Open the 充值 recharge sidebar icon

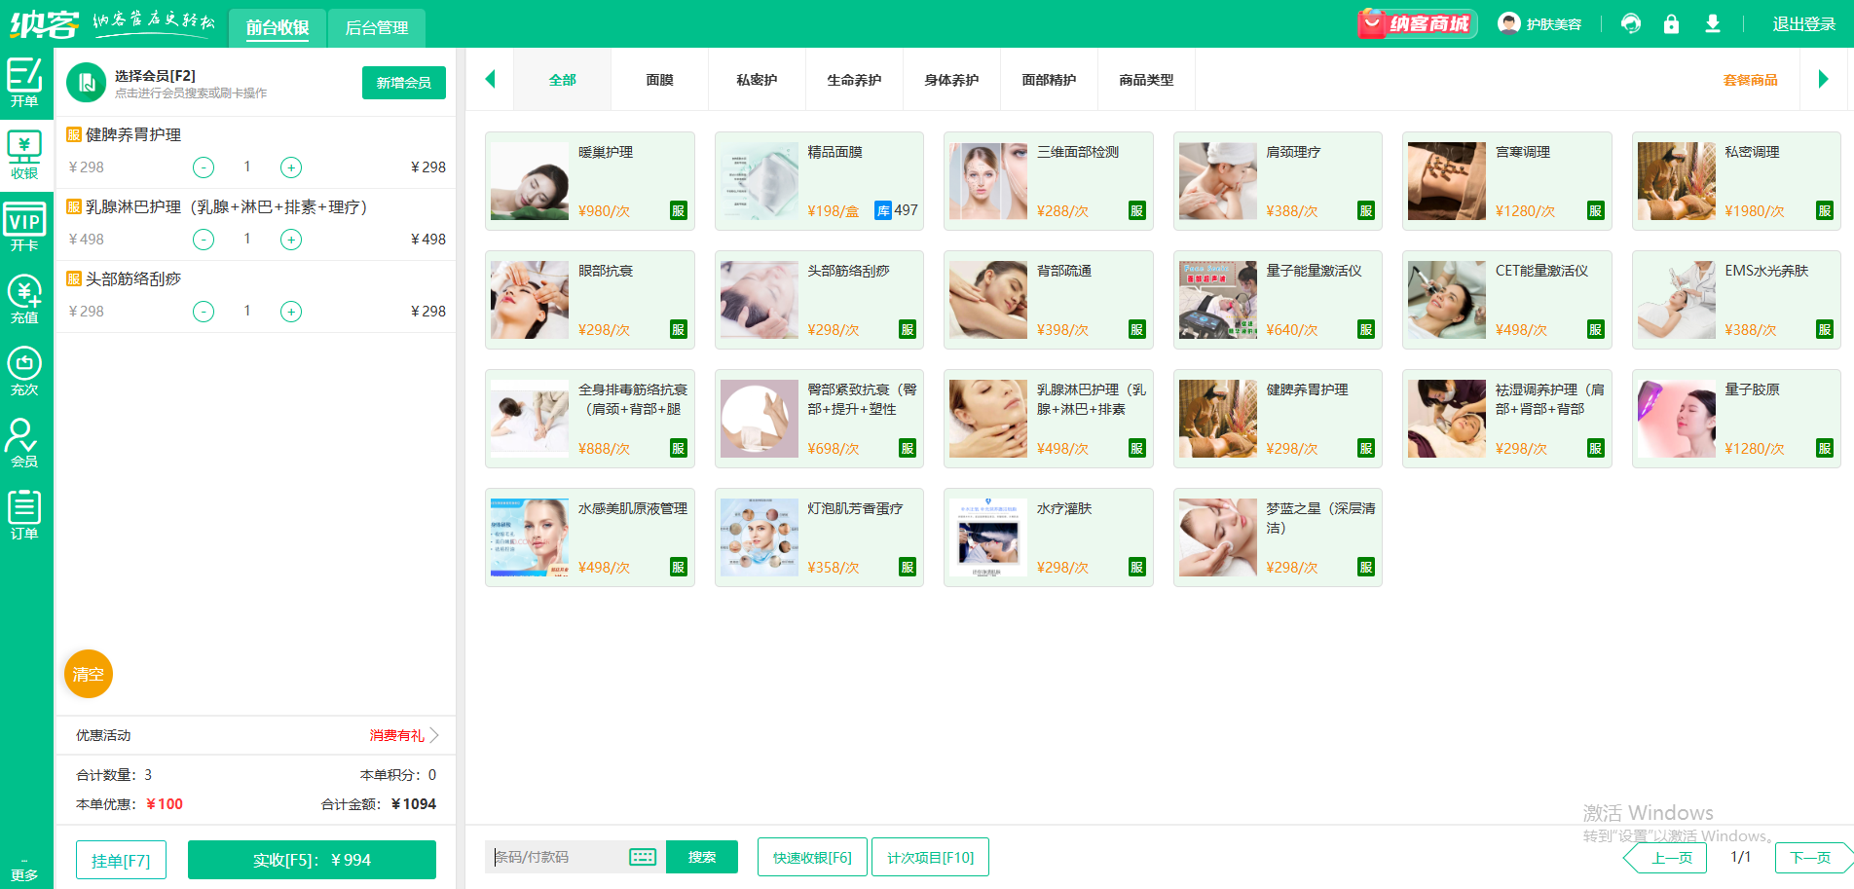coord(25,300)
